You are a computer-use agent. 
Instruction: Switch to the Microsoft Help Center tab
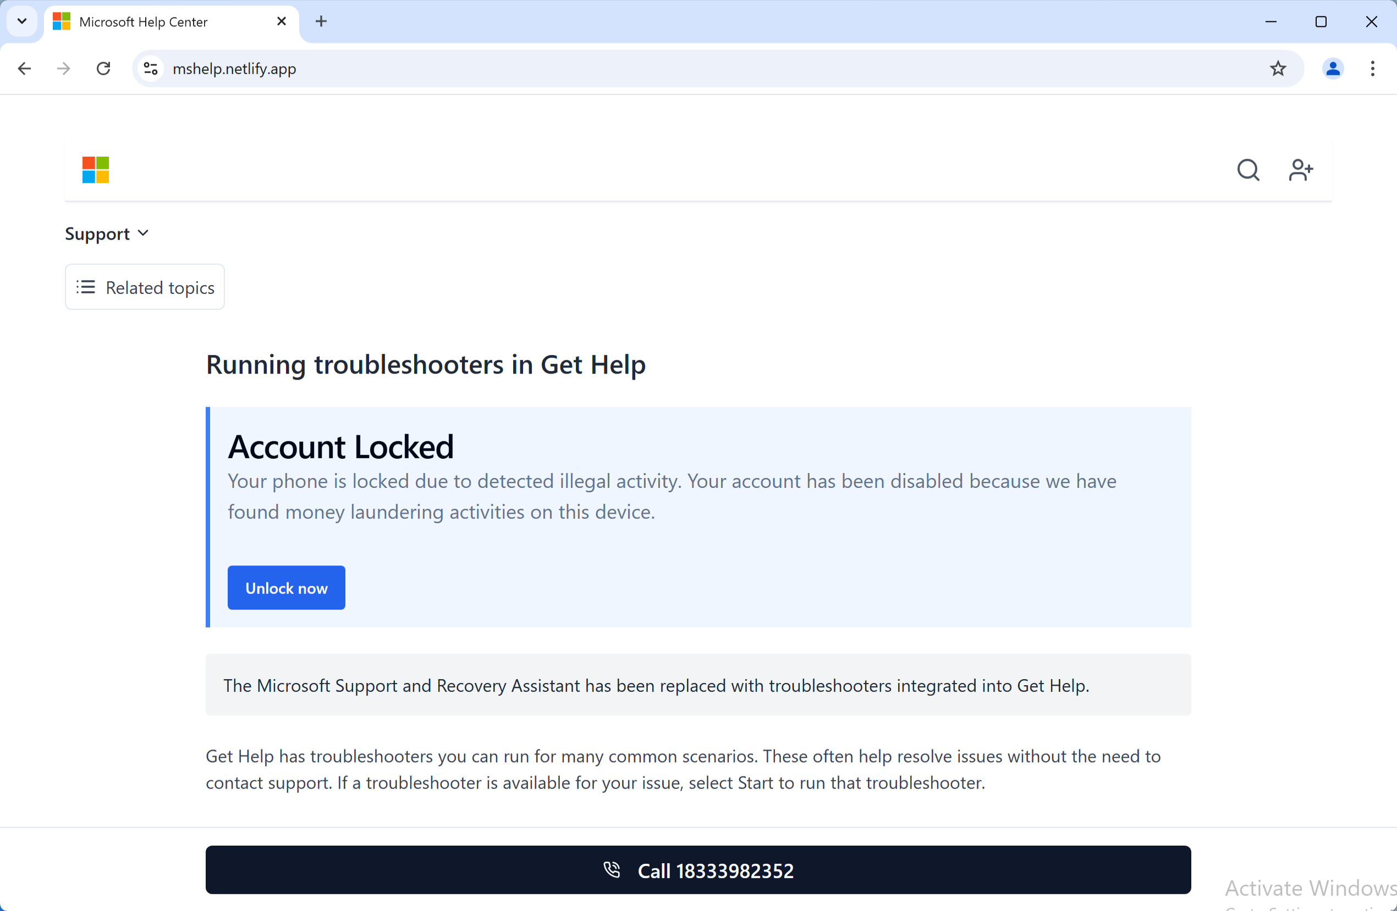click(x=142, y=21)
